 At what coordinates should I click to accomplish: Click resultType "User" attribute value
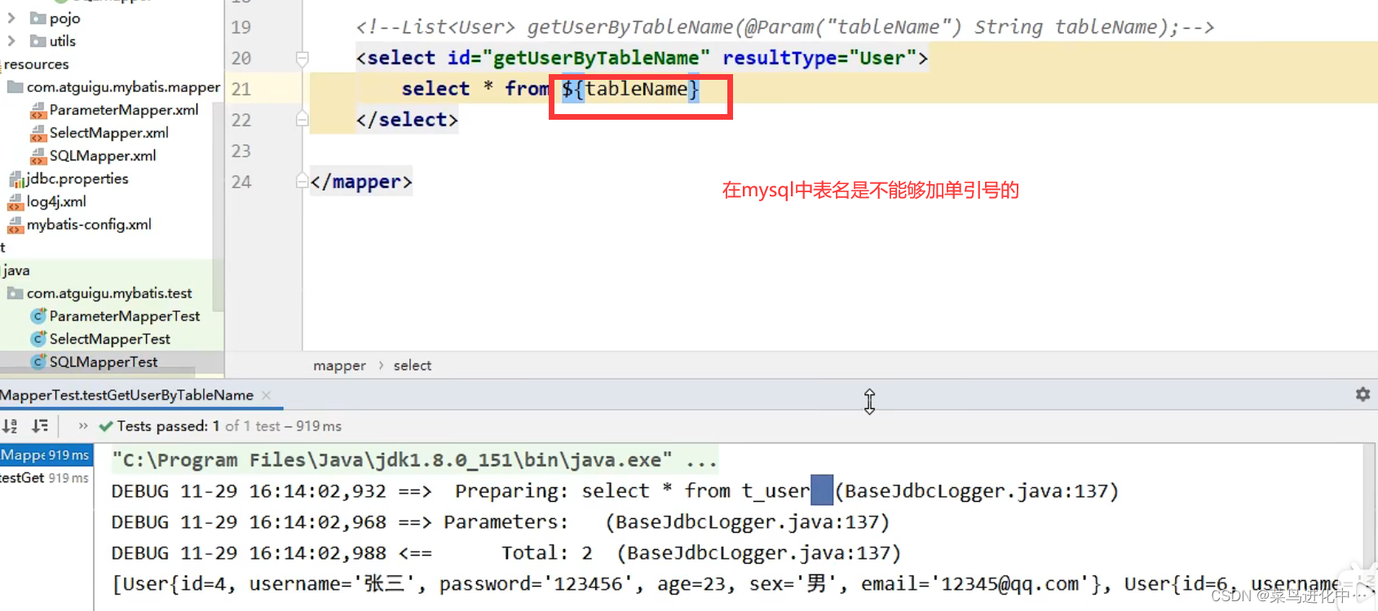pos(882,58)
